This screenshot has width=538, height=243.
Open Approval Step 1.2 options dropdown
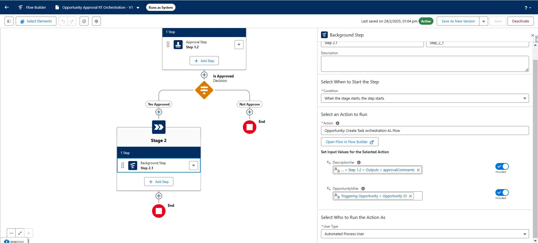point(239,45)
